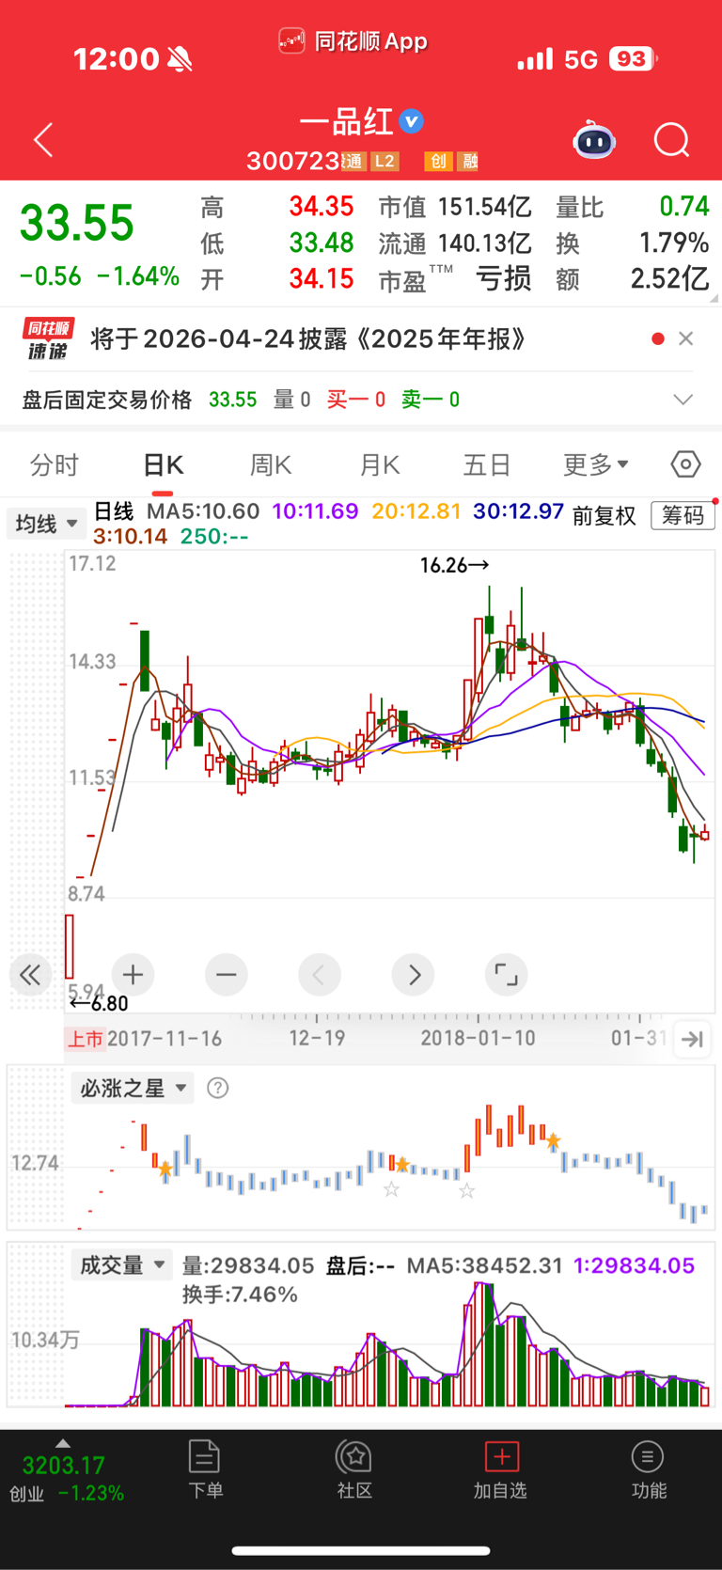This screenshot has width=722, height=1570.
Task: Open search with the magnifier icon
Action: click(x=672, y=141)
